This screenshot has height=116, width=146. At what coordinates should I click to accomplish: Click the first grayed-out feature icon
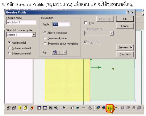click(122, 108)
